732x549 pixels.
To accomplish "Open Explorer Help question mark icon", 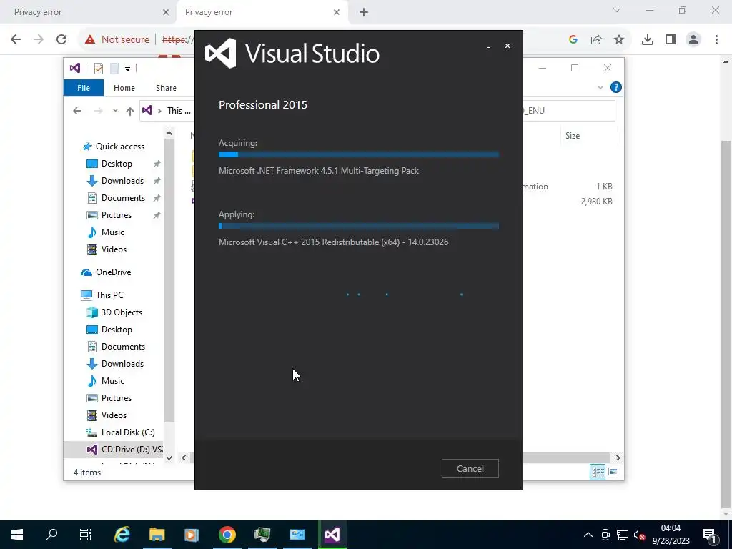I will pos(615,87).
